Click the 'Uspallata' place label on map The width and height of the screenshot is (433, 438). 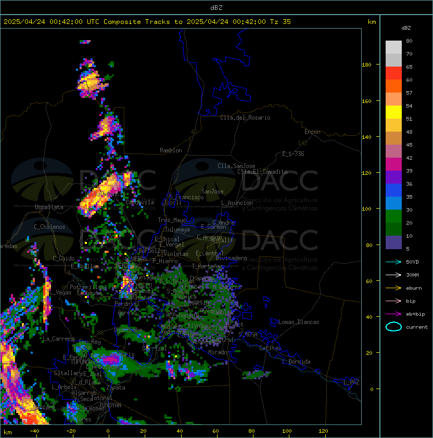(49, 207)
